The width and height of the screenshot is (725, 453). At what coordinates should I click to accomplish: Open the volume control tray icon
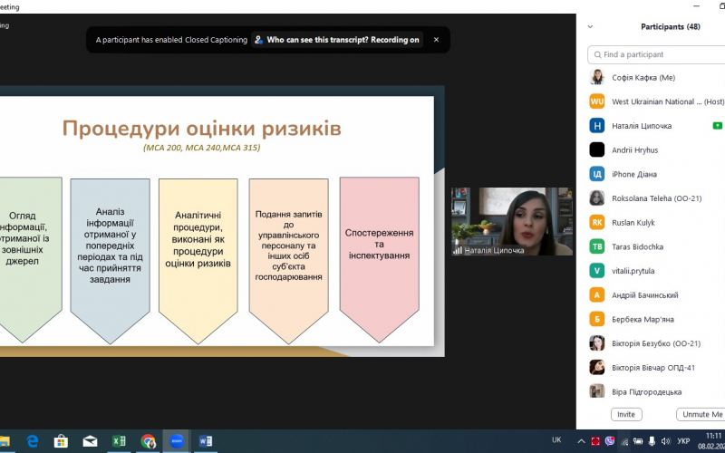point(666,441)
